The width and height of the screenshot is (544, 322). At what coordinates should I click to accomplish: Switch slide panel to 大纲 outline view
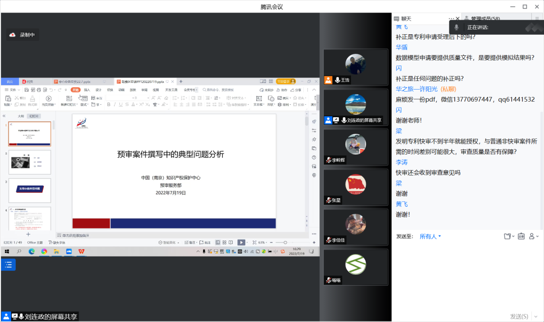21,116
